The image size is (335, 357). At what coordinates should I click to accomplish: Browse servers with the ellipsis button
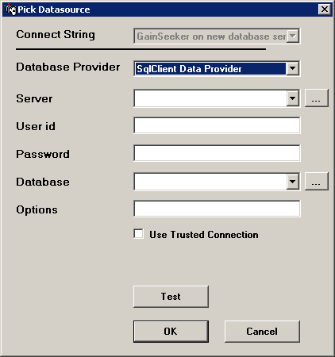317,98
